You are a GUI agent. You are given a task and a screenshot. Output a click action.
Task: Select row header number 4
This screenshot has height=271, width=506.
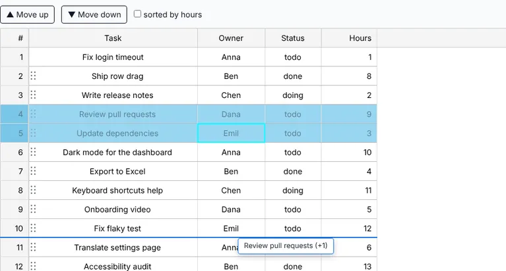point(15,114)
